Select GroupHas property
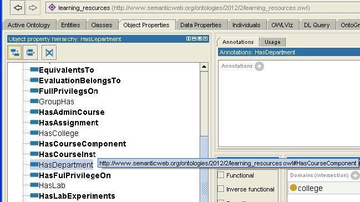360x202 pixels. 57,102
